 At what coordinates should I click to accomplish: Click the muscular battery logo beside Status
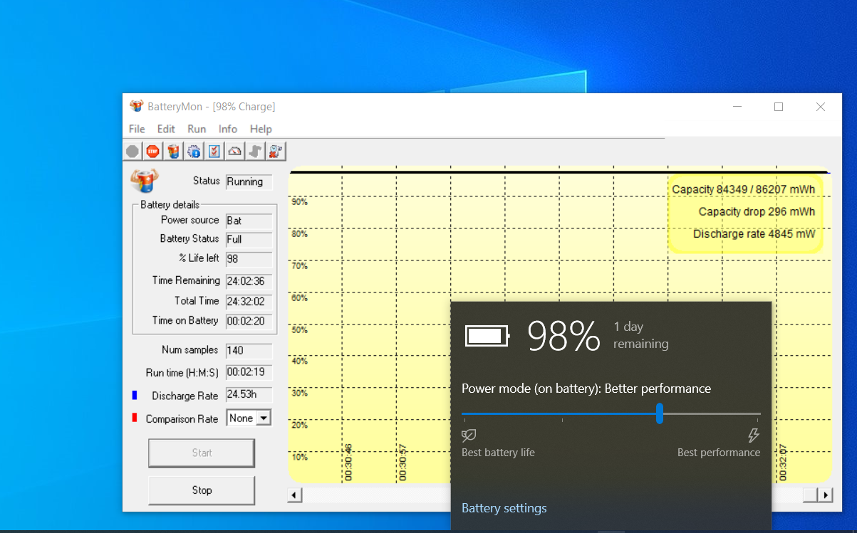pyautogui.click(x=144, y=181)
